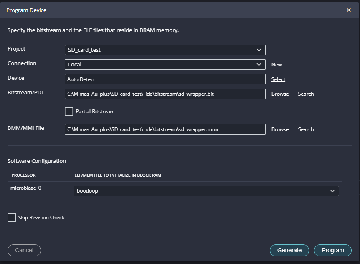Image resolution: width=360 pixels, height=264 pixels.
Task: Select the microblaze_0 processor row
Action: 26,188
